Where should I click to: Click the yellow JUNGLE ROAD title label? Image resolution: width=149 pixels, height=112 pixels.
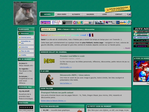point(49,29)
